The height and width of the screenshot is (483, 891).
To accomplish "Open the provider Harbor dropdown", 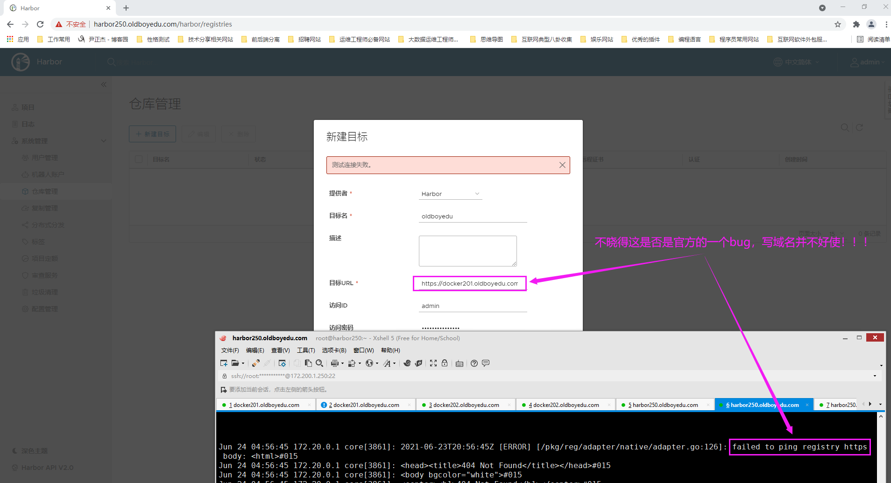I will coord(450,194).
